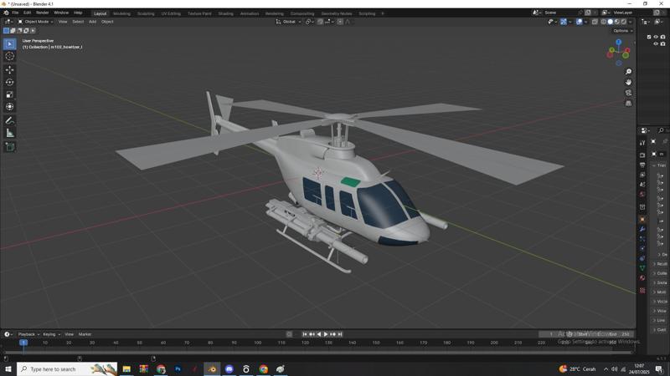This screenshot has height=376, width=670.
Task: Toggle proportional editing in header
Action: pos(340,22)
